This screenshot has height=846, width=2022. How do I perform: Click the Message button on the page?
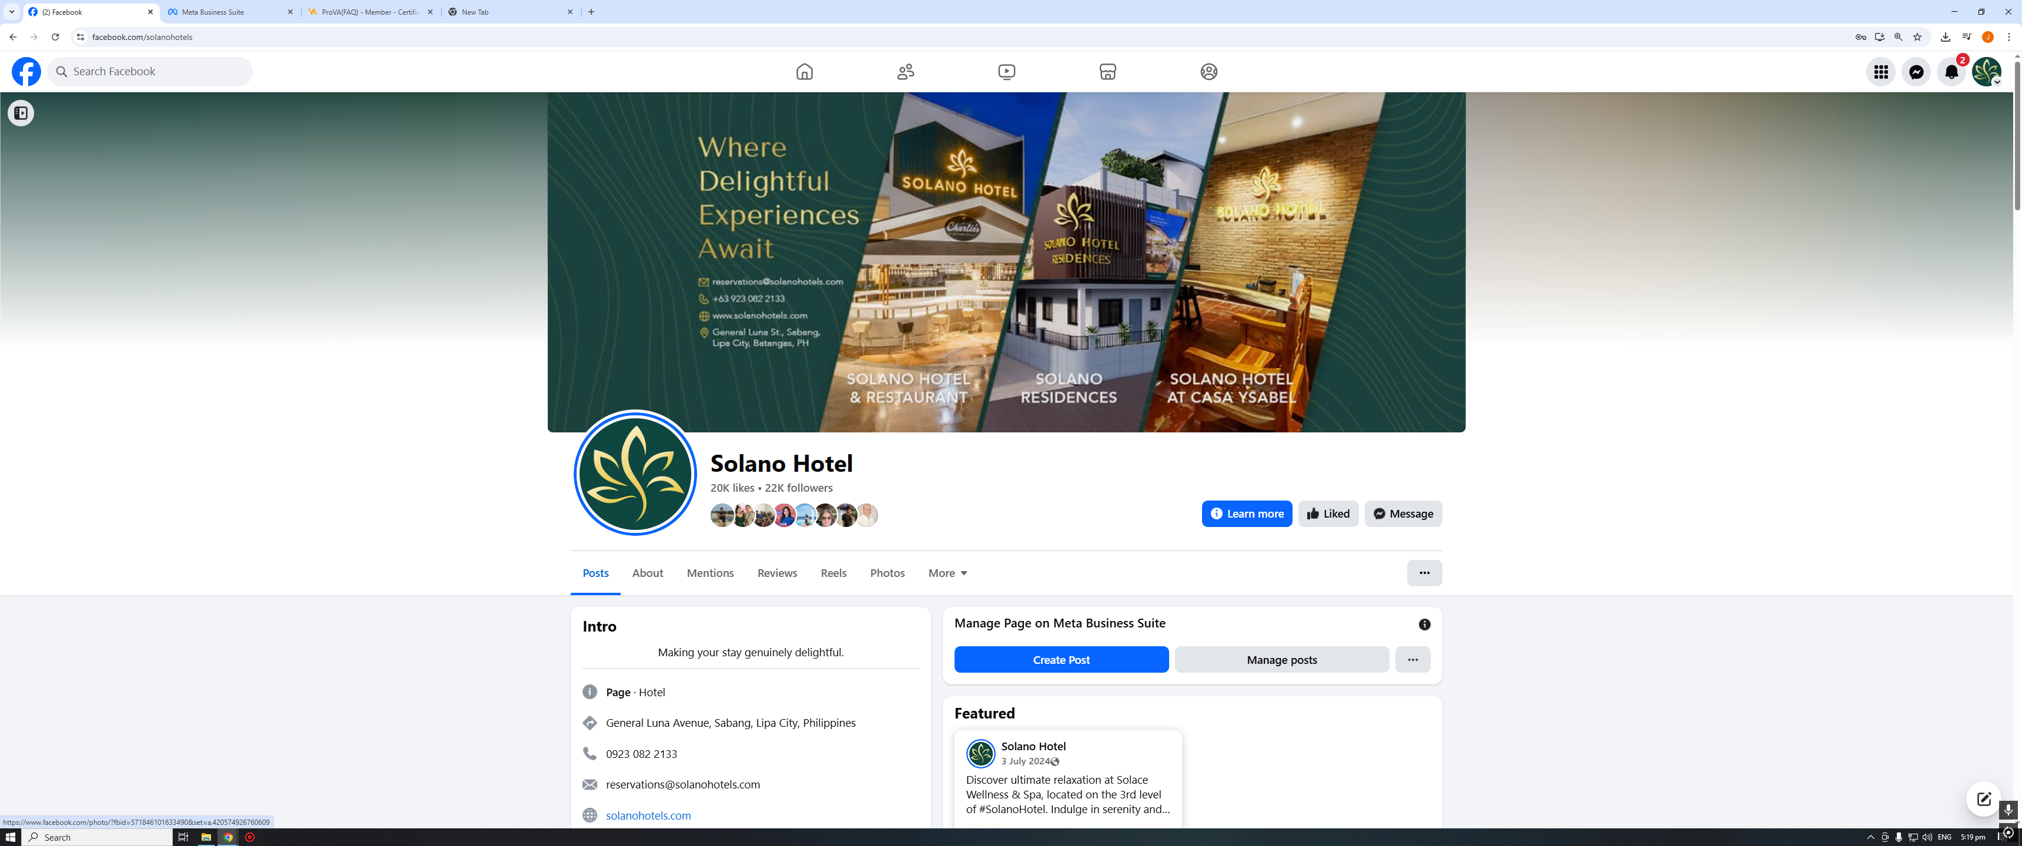[1402, 513]
